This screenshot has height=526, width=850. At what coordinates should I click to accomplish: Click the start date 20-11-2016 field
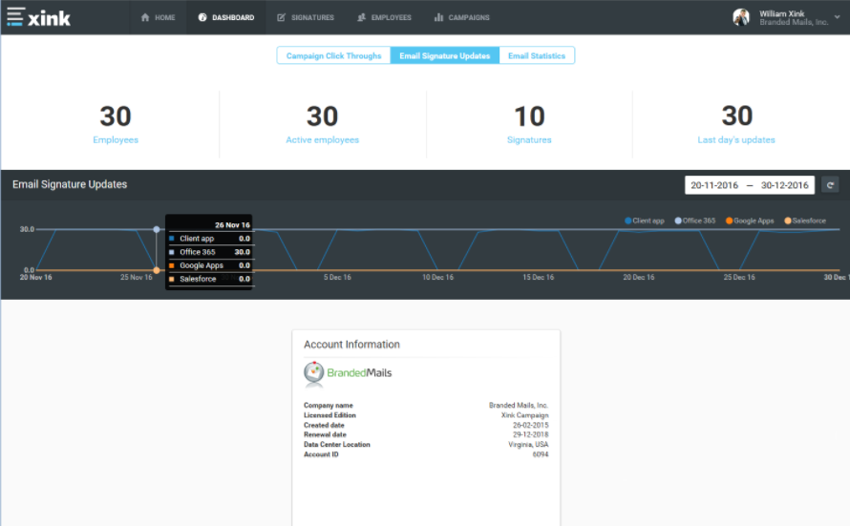pos(714,185)
